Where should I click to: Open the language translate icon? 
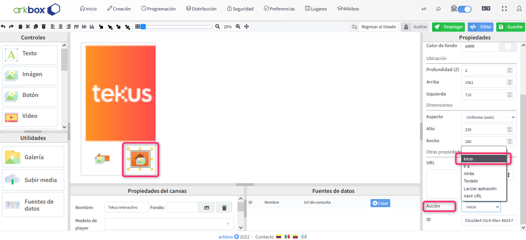click(x=486, y=9)
